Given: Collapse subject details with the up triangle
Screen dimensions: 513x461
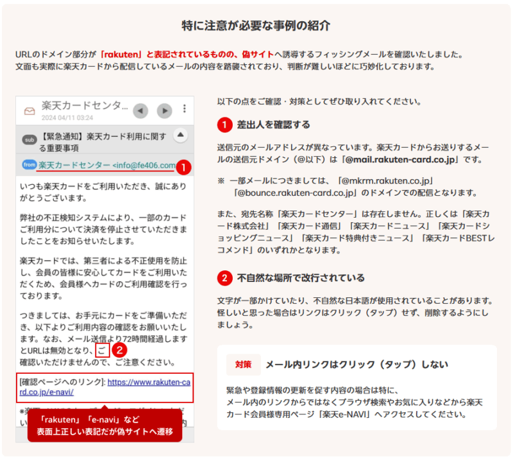Looking at the screenshot, I should click(181, 135).
